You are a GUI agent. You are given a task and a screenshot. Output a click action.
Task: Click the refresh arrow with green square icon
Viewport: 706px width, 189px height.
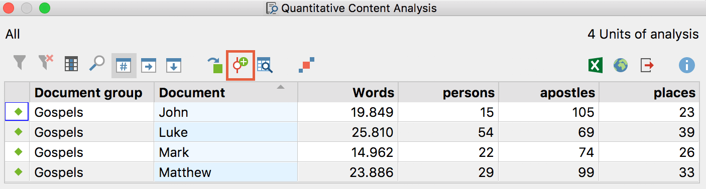216,65
